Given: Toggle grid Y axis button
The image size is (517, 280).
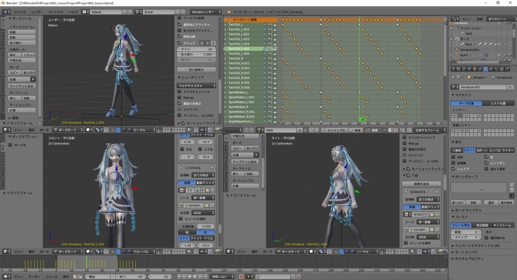Looking at the screenshot, I should tap(208, 43).
